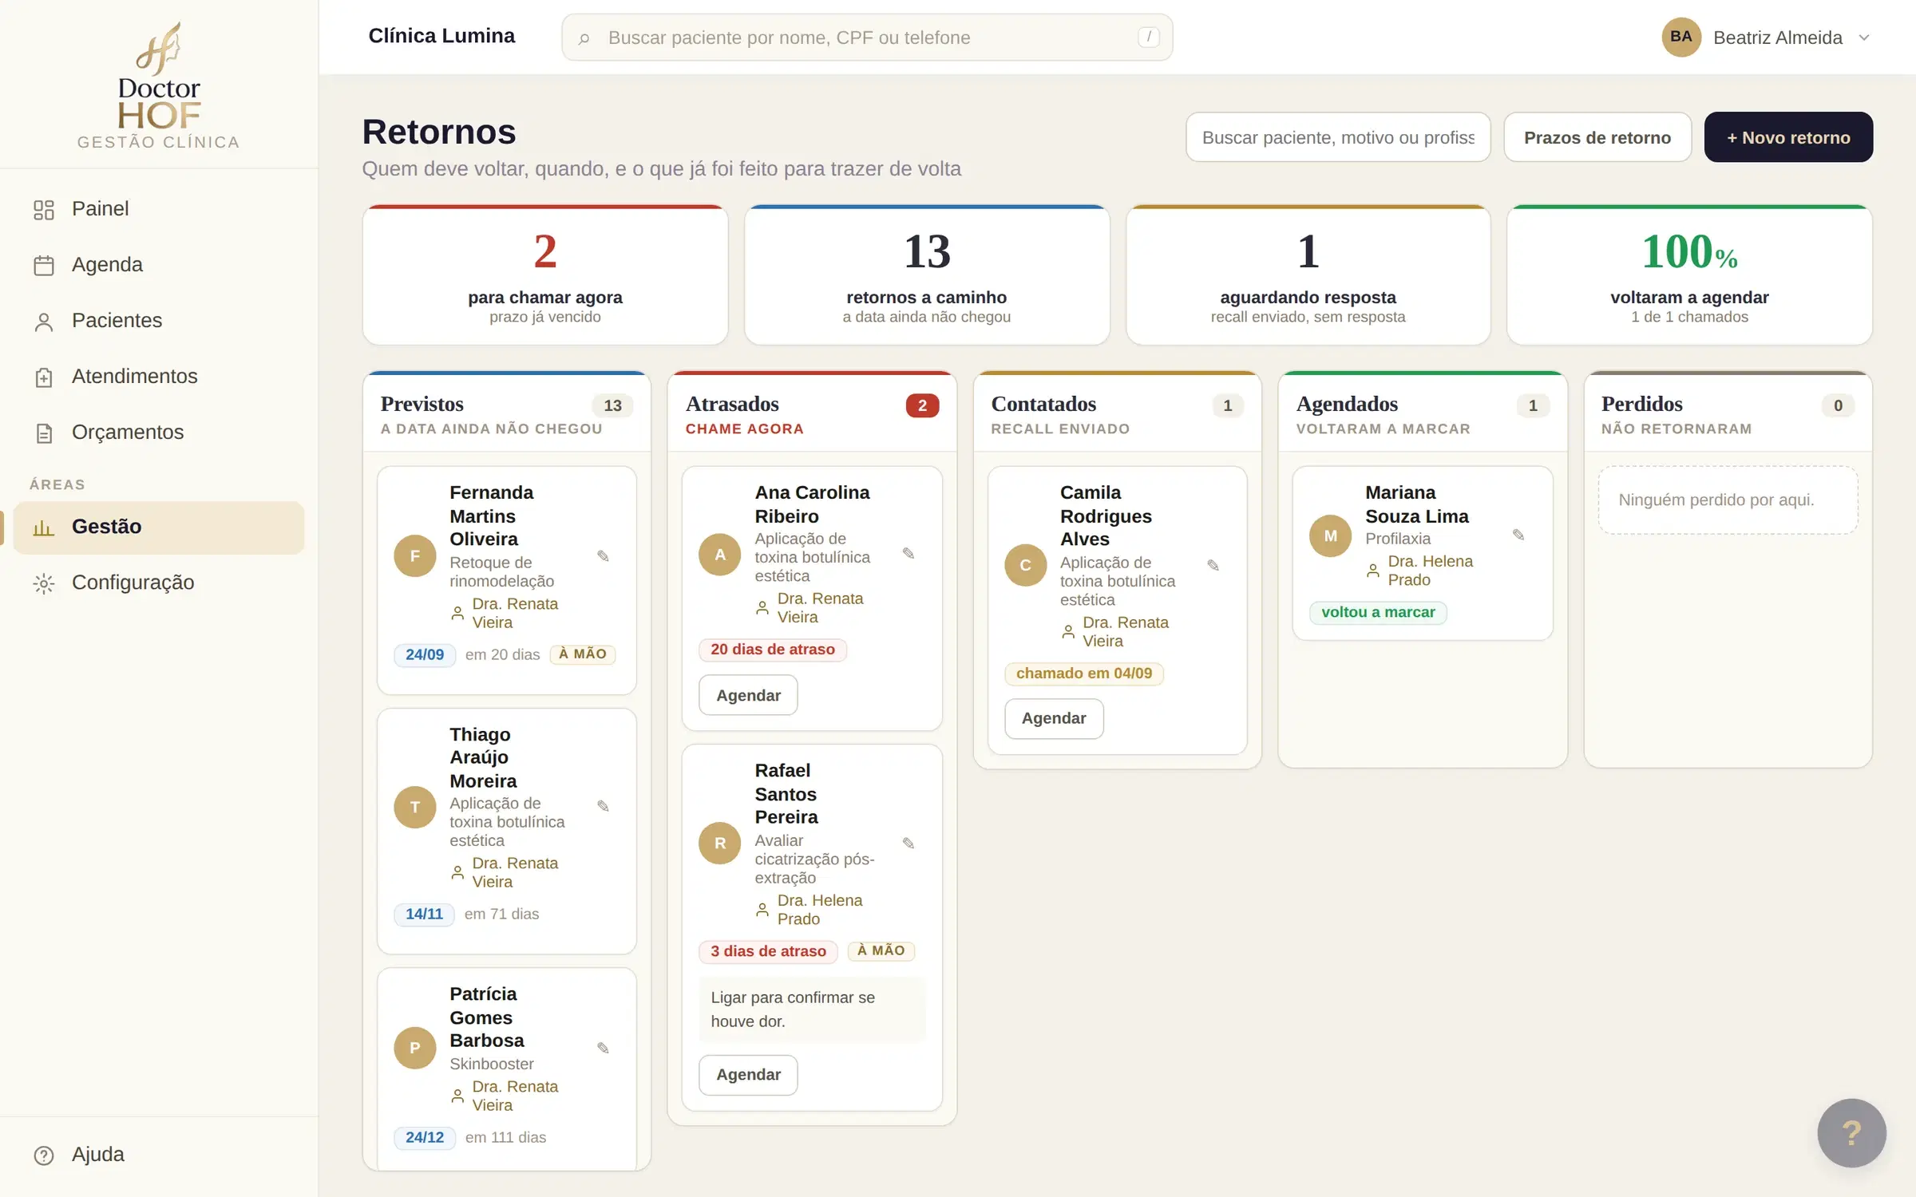Click Agendar for Rafael Santos Pereira

(x=748, y=1075)
